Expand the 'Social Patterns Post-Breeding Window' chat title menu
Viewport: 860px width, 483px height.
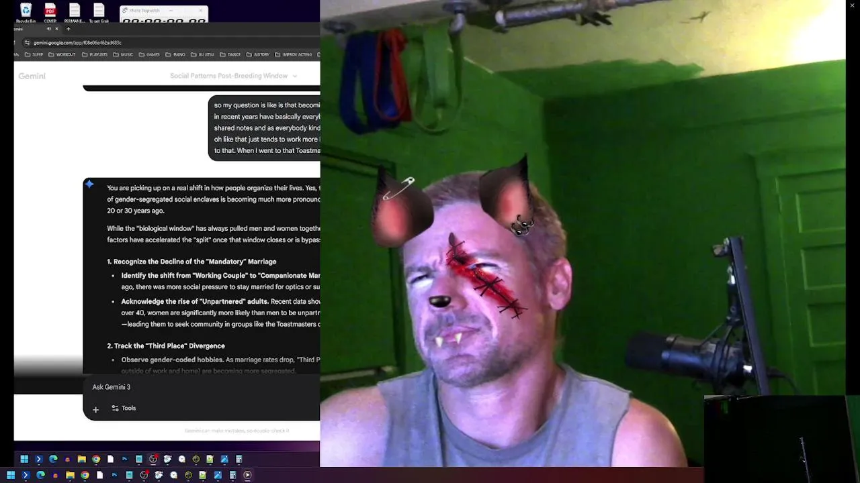pyautogui.click(x=233, y=76)
